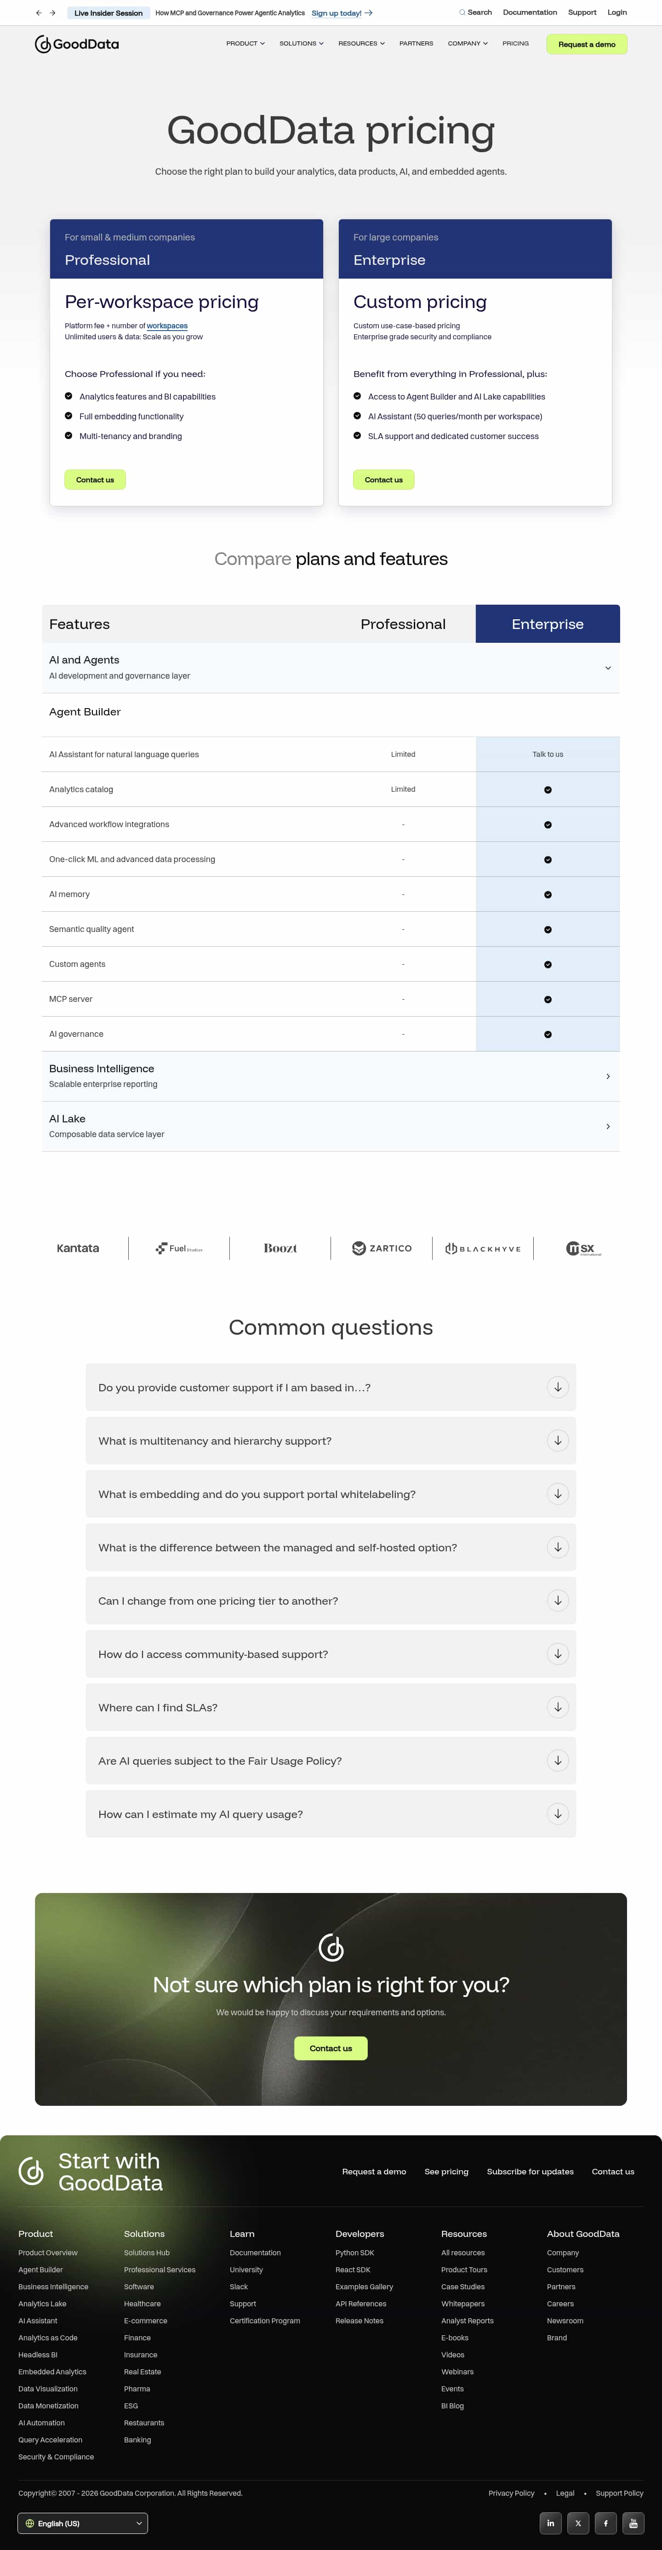The height and width of the screenshot is (2550, 662).
Task: Open the English (US) language dropdown
Action: coord(83,2522)
